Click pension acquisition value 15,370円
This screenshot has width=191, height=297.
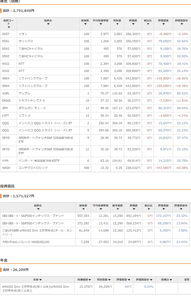click(86, 287)
